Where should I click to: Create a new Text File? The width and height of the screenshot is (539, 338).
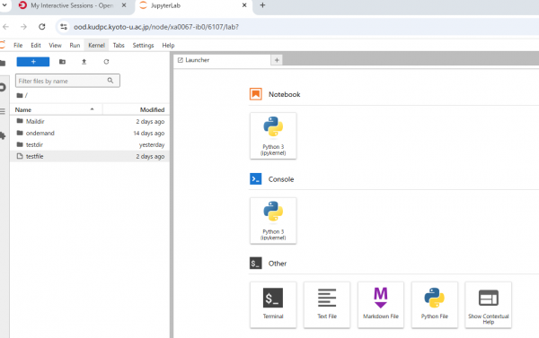[327, 305]
